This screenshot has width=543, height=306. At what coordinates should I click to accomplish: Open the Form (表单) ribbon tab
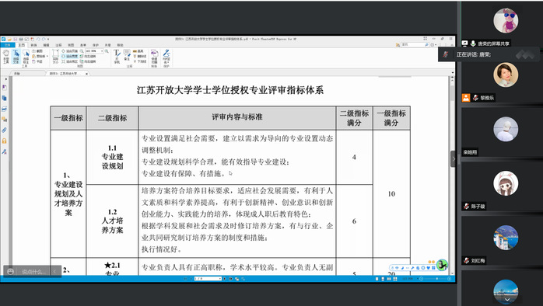pos(83,45)
